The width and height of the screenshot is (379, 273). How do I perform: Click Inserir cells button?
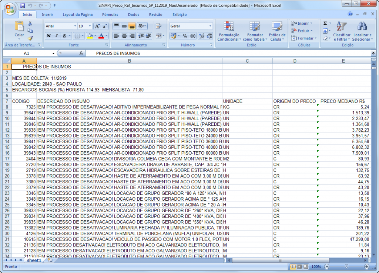click(302, 23)
